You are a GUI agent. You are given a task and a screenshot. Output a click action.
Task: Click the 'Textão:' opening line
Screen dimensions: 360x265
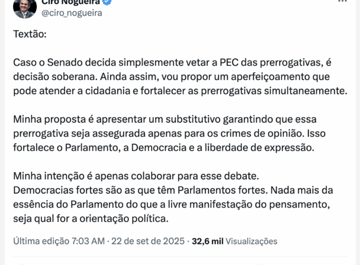[x=30, y=36]
